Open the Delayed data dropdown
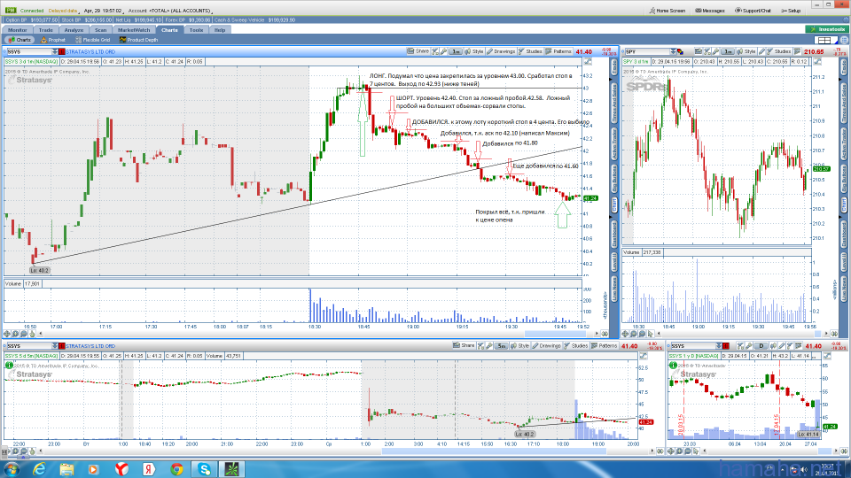Image resolution: width=851 pixels, height=478 pixels. (65, 11)
